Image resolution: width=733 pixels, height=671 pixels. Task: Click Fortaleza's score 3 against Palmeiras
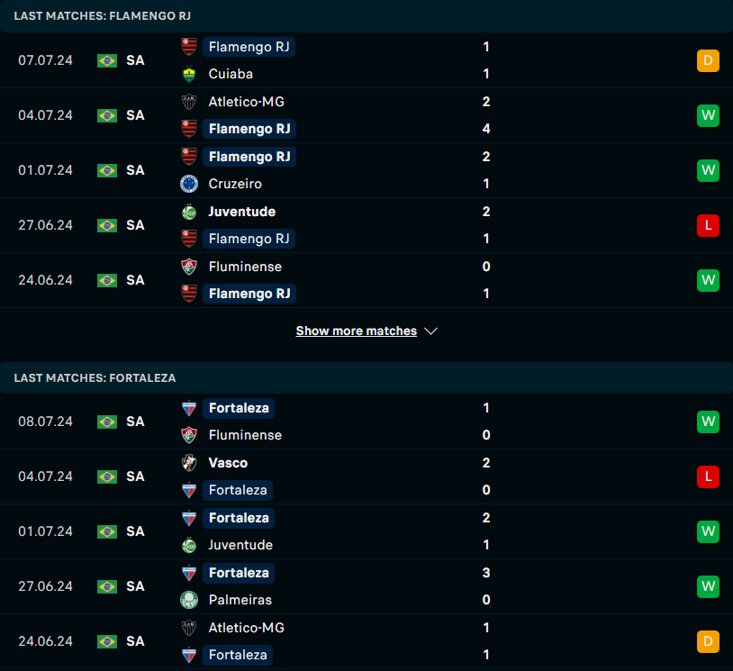point(486,573)
